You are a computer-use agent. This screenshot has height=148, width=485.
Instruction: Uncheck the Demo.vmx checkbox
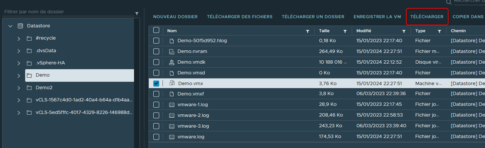pyautogui.click(x=156, y=84)
